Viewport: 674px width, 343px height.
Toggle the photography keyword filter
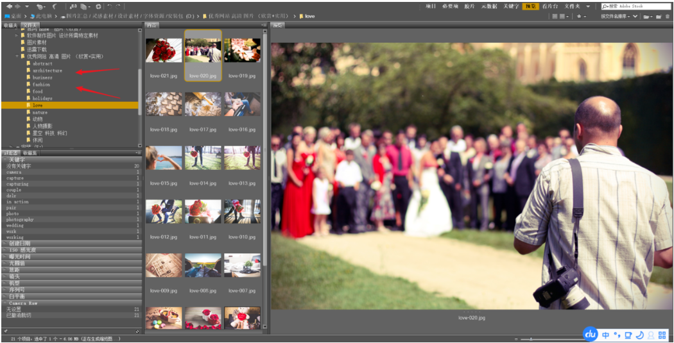pos(71,219)
